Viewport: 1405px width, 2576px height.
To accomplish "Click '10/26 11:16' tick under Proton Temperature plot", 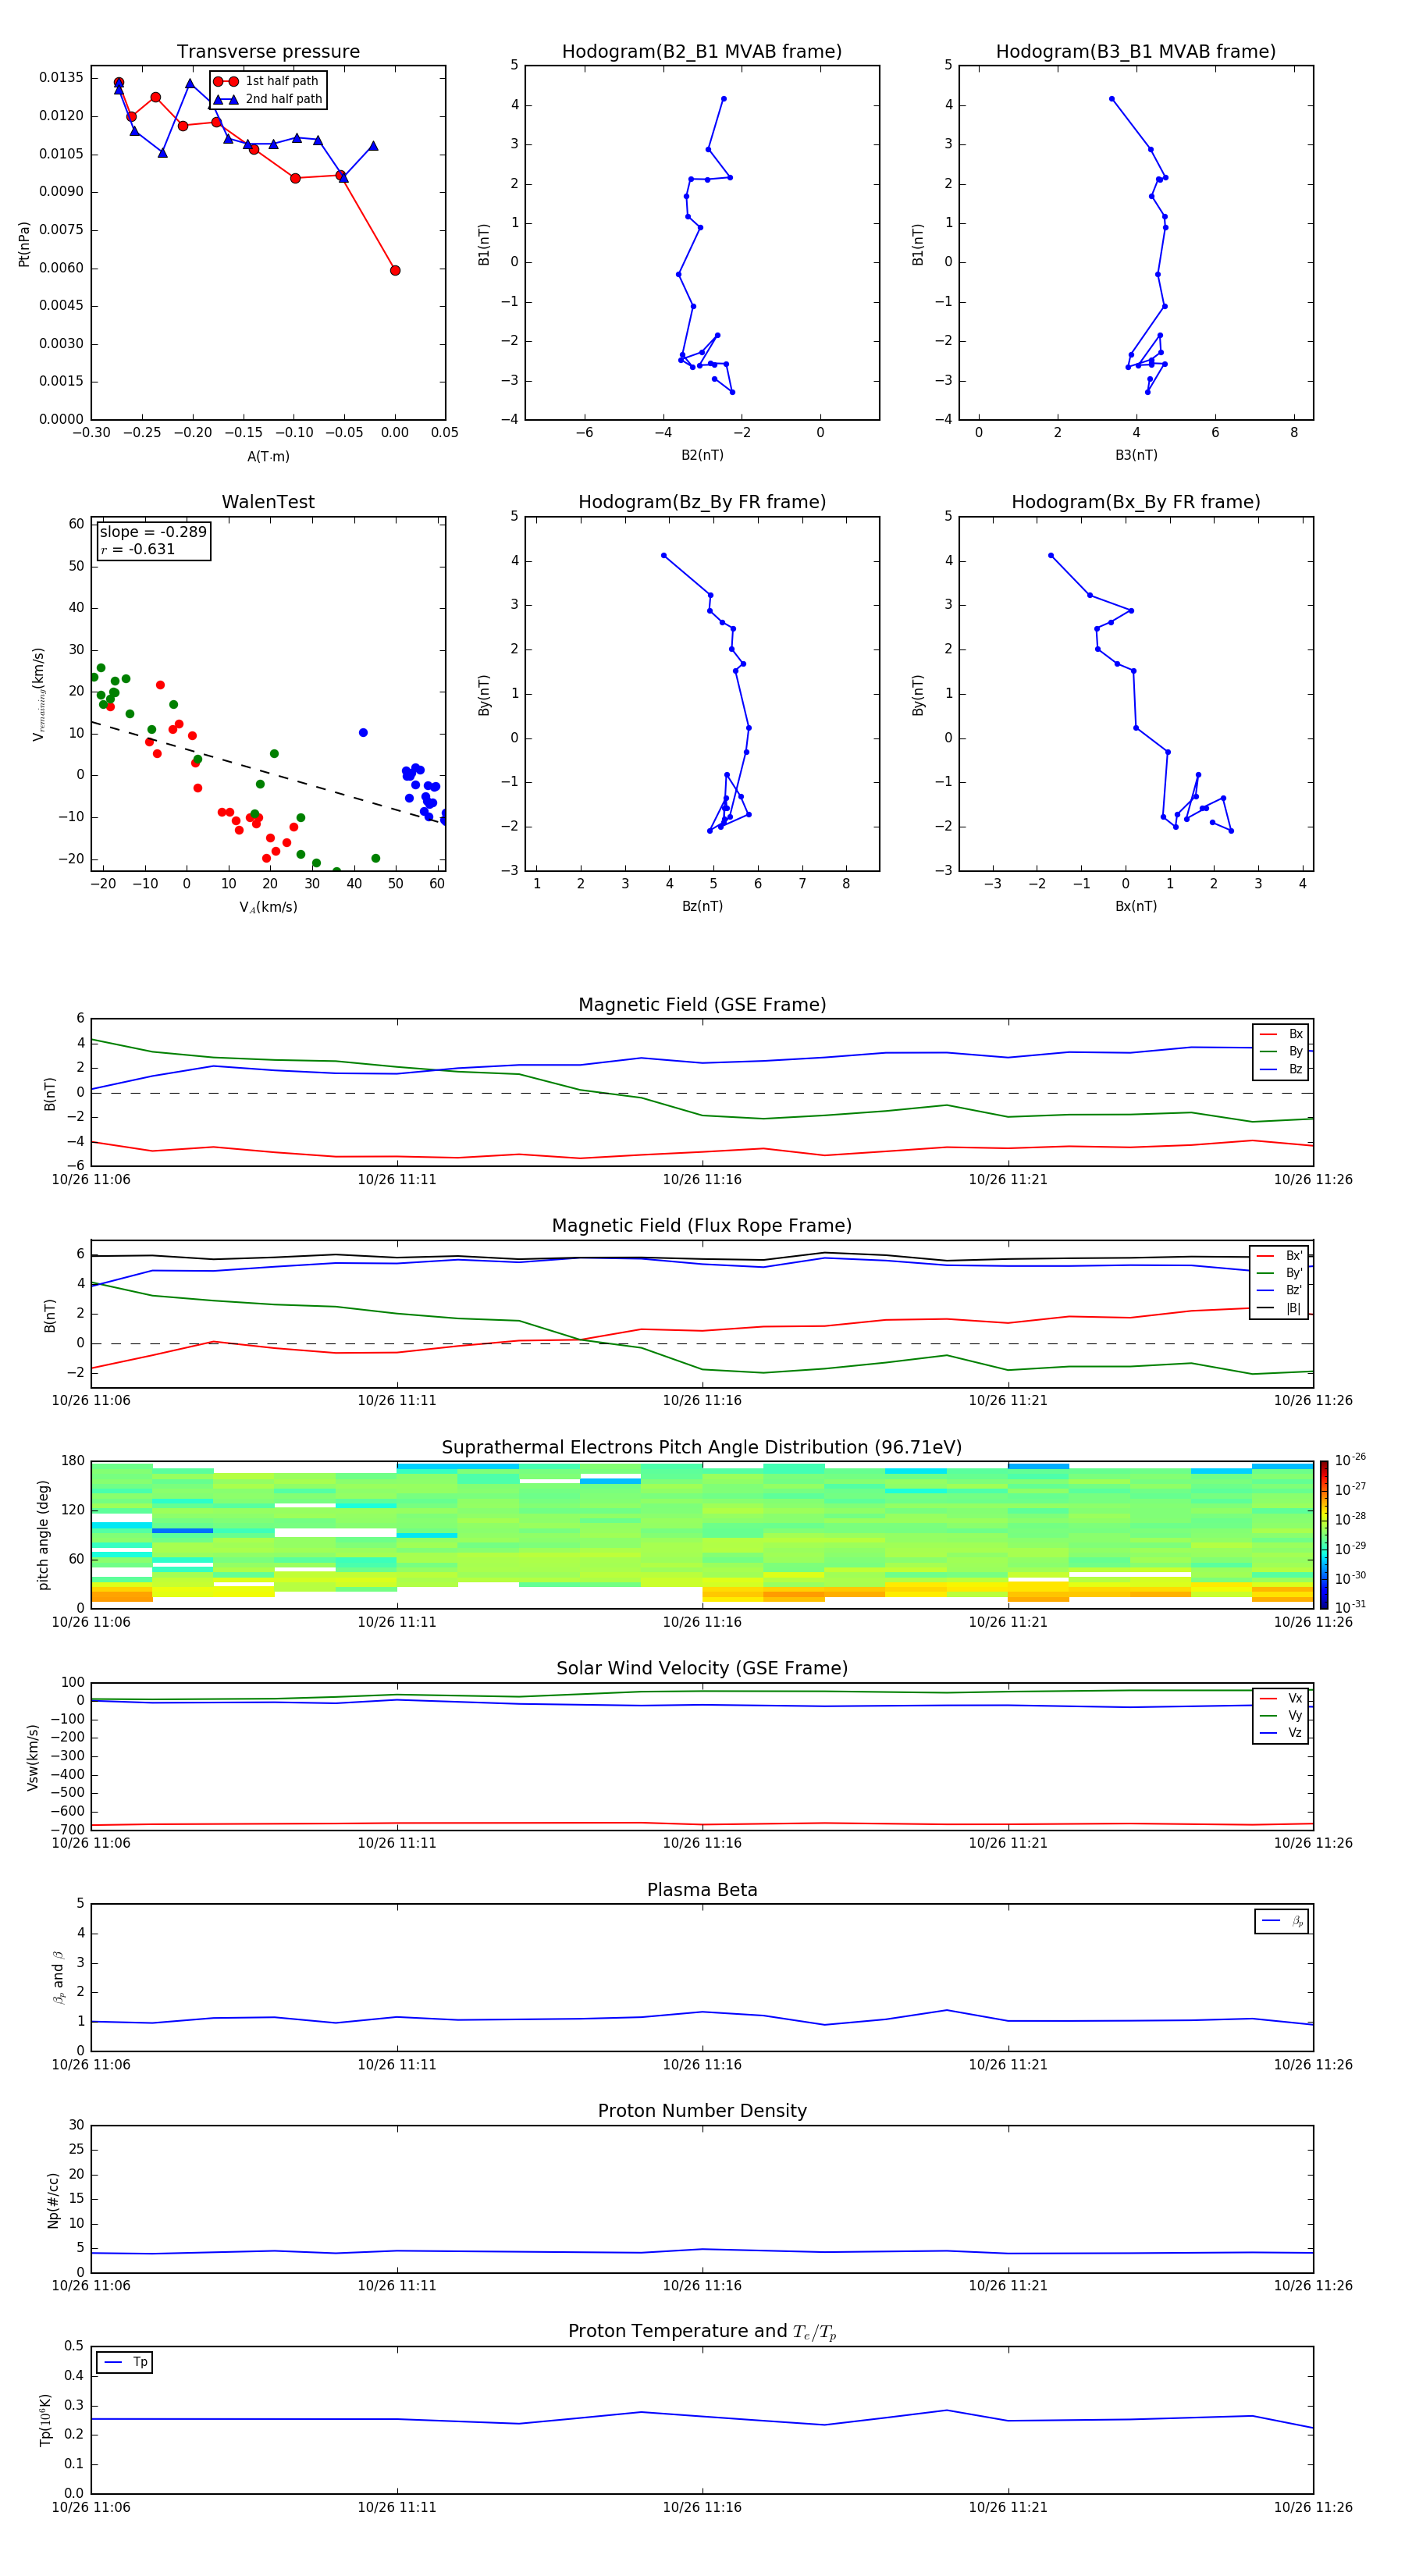I will tap(702, 2507).
